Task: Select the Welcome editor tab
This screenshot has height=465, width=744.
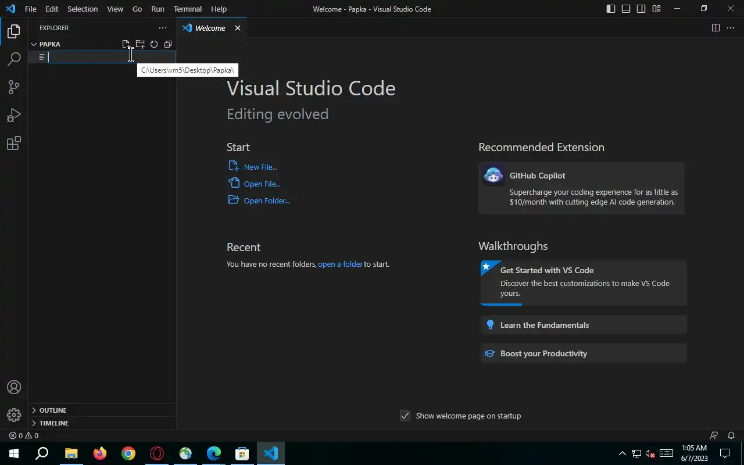Action: (212, 28)
